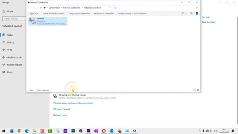Screen dimensions: 238x134
Task: Click the search magnifier icon
Action: point(197,8)
